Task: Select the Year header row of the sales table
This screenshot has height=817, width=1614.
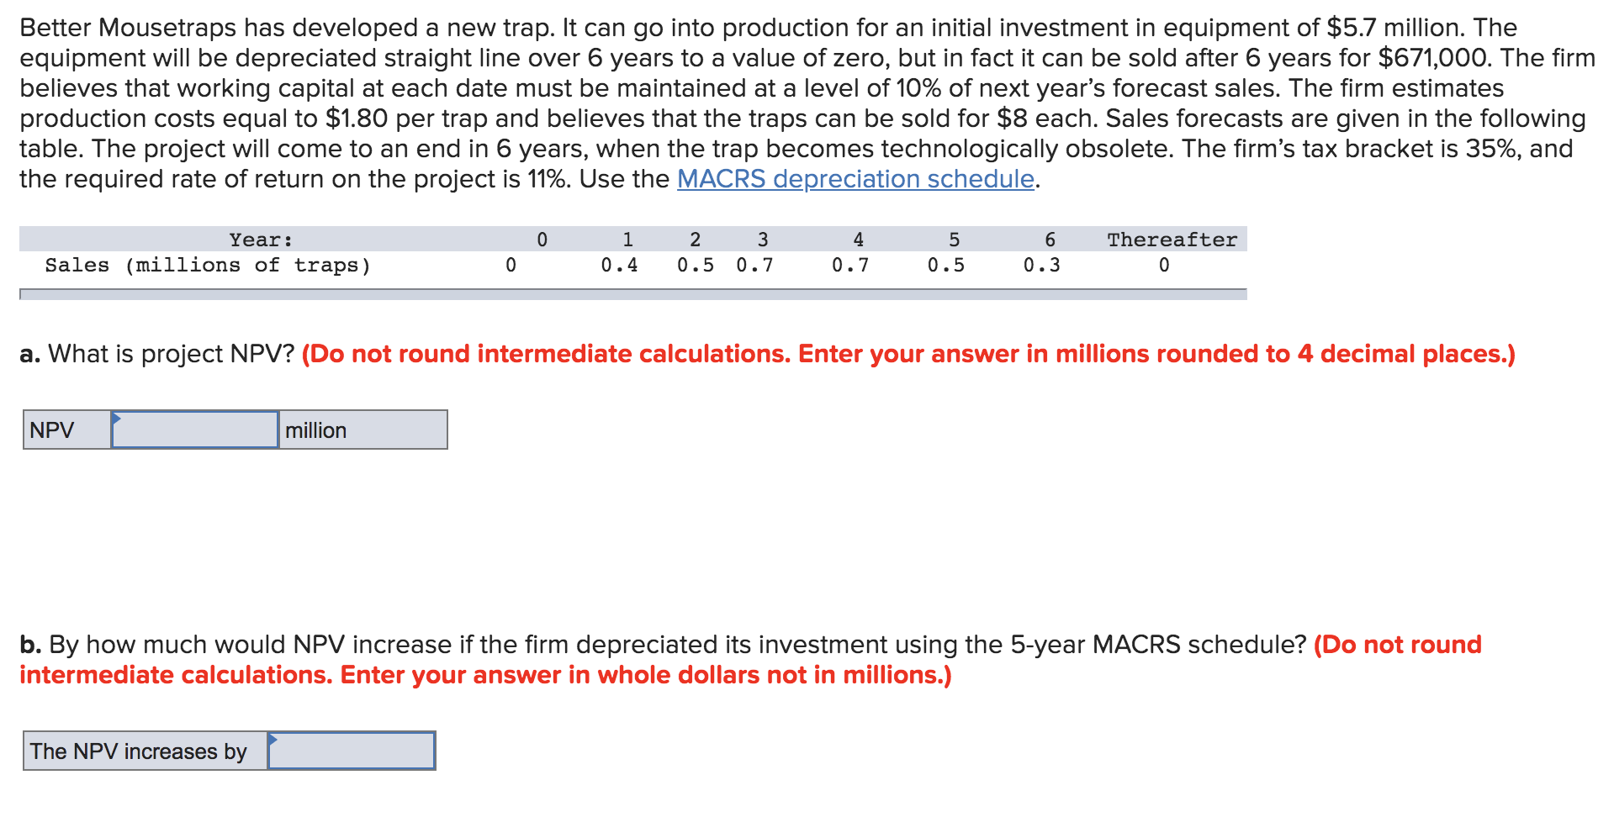Action: pos(260,240)
